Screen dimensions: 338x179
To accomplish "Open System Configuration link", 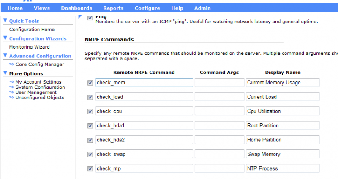I will [40, 87].
